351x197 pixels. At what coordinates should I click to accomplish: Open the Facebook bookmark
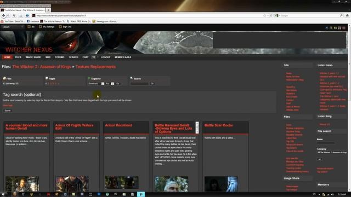[33, 21]
